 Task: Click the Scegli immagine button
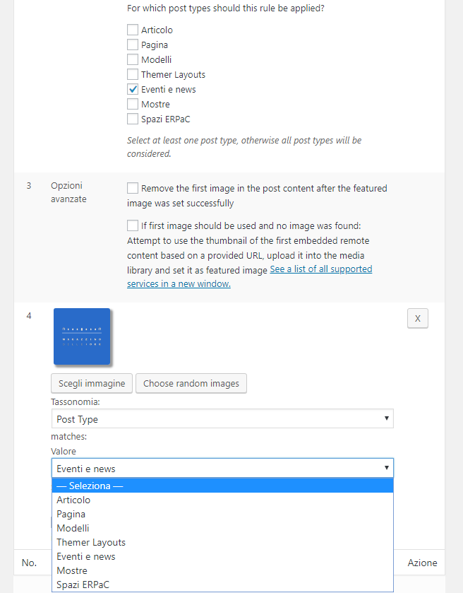pos(92,384)
